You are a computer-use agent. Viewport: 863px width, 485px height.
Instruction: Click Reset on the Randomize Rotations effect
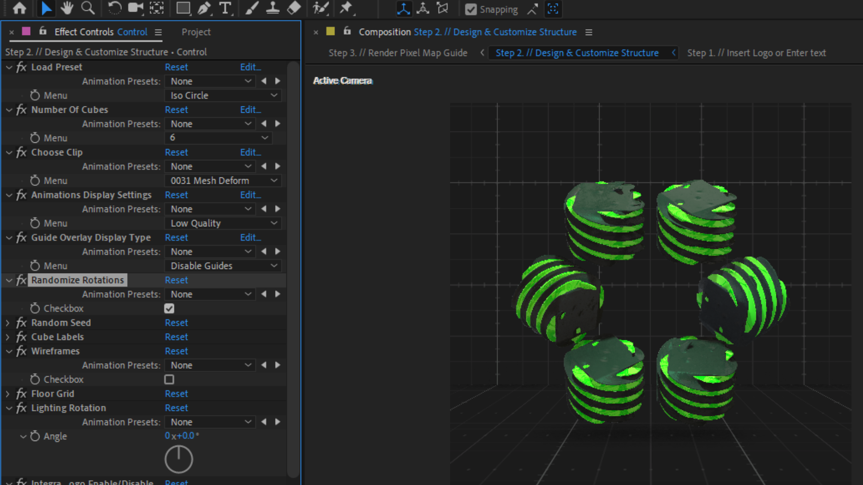coord(176,280)
